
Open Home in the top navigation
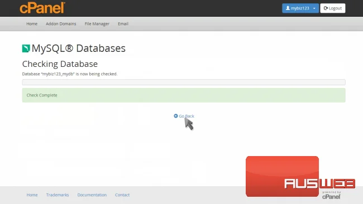[32, 24]
